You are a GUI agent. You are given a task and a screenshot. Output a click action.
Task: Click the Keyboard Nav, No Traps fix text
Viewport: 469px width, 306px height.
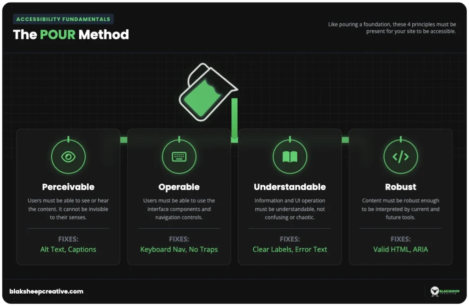tap(179, 250)
